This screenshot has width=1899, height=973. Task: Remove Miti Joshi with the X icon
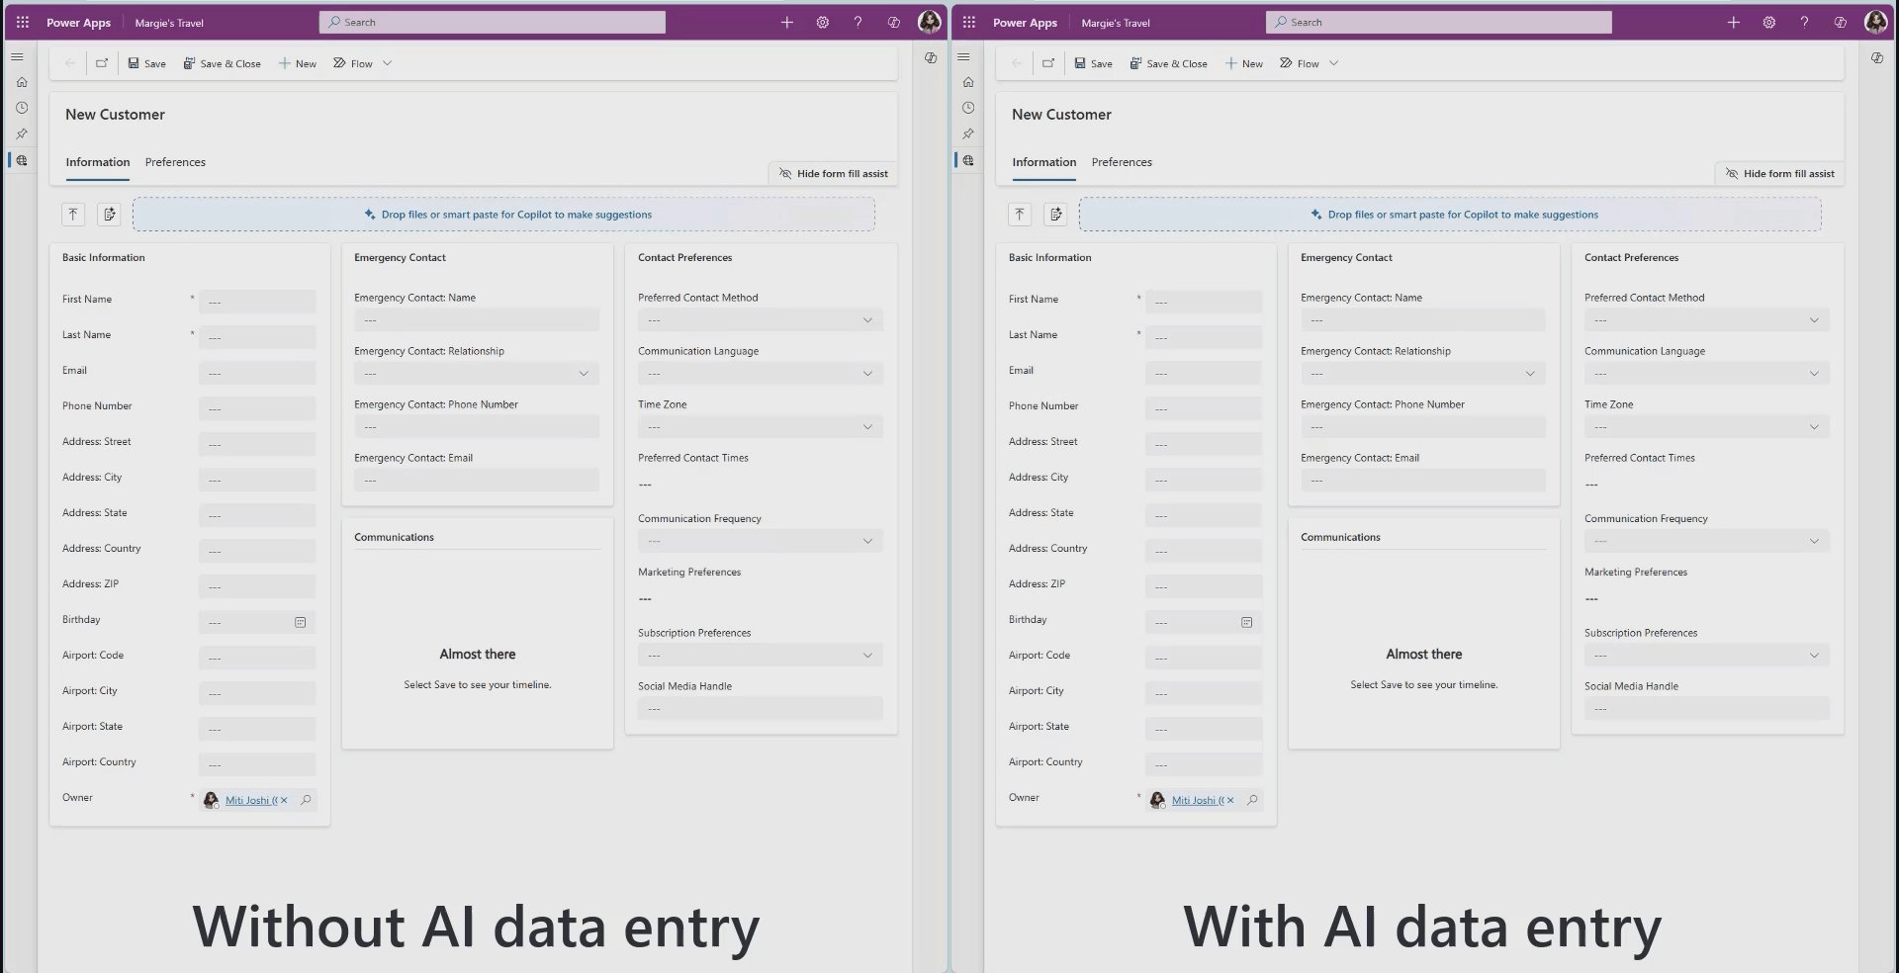[x=282, y=800]
